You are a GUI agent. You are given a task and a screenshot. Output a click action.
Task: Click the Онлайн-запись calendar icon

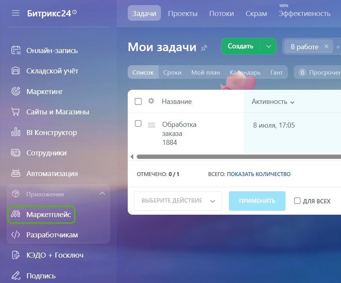tap(16, 50)
